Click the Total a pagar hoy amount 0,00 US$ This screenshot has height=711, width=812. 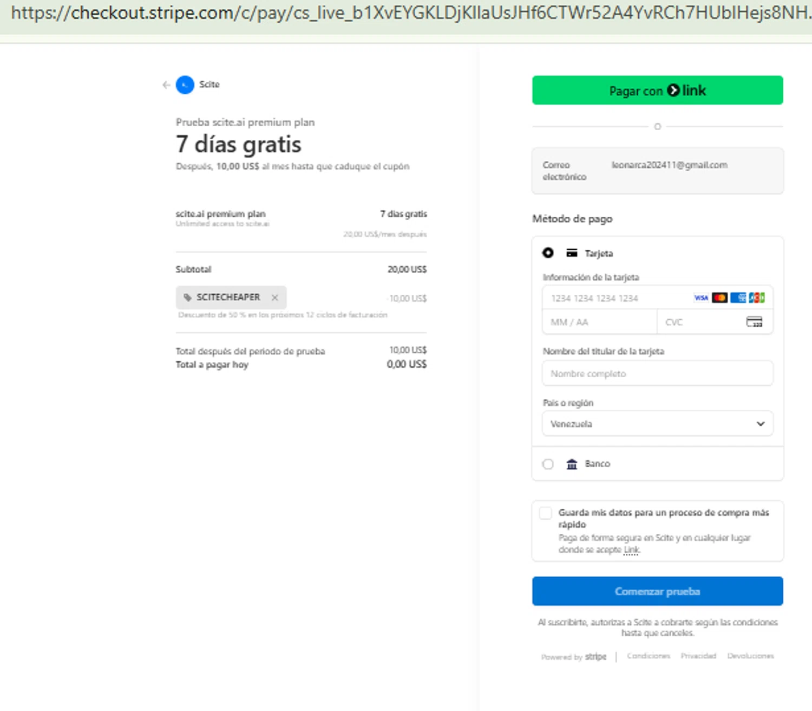(407, 364)
